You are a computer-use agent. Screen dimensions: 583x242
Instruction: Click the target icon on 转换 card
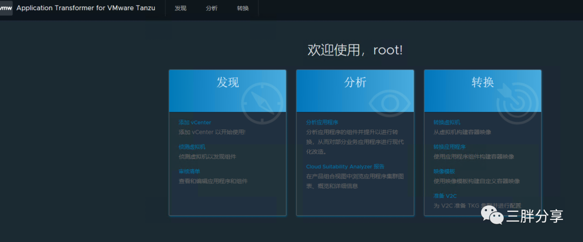click(518, 103)
